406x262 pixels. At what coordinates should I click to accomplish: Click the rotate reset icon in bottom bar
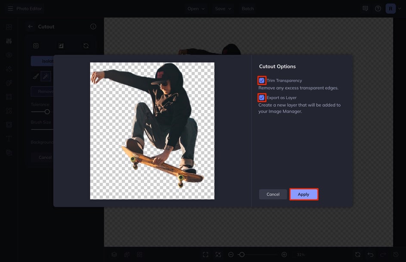coord(357,255)
